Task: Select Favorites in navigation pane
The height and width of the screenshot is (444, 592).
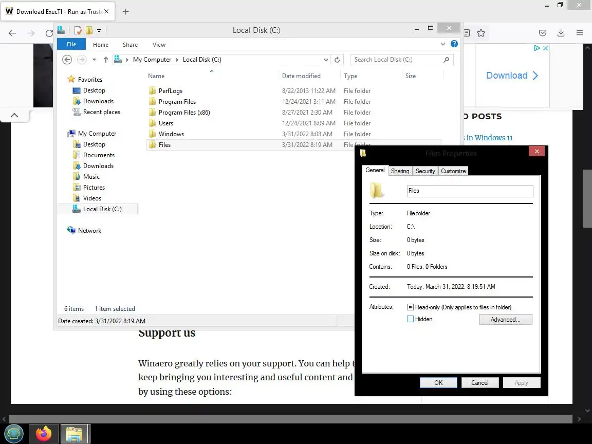Action: point(90,79)
